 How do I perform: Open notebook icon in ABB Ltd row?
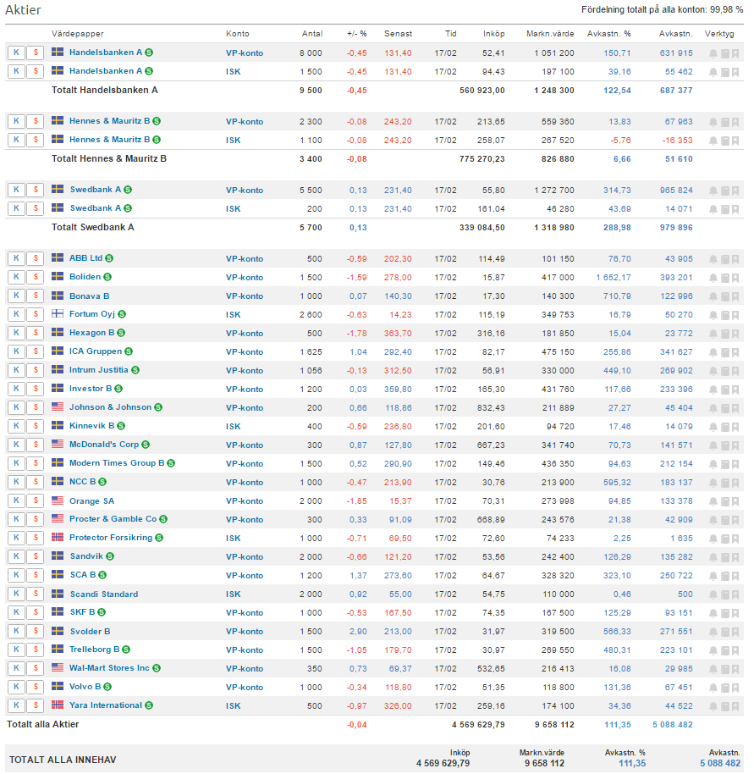[x=725, y=259]
